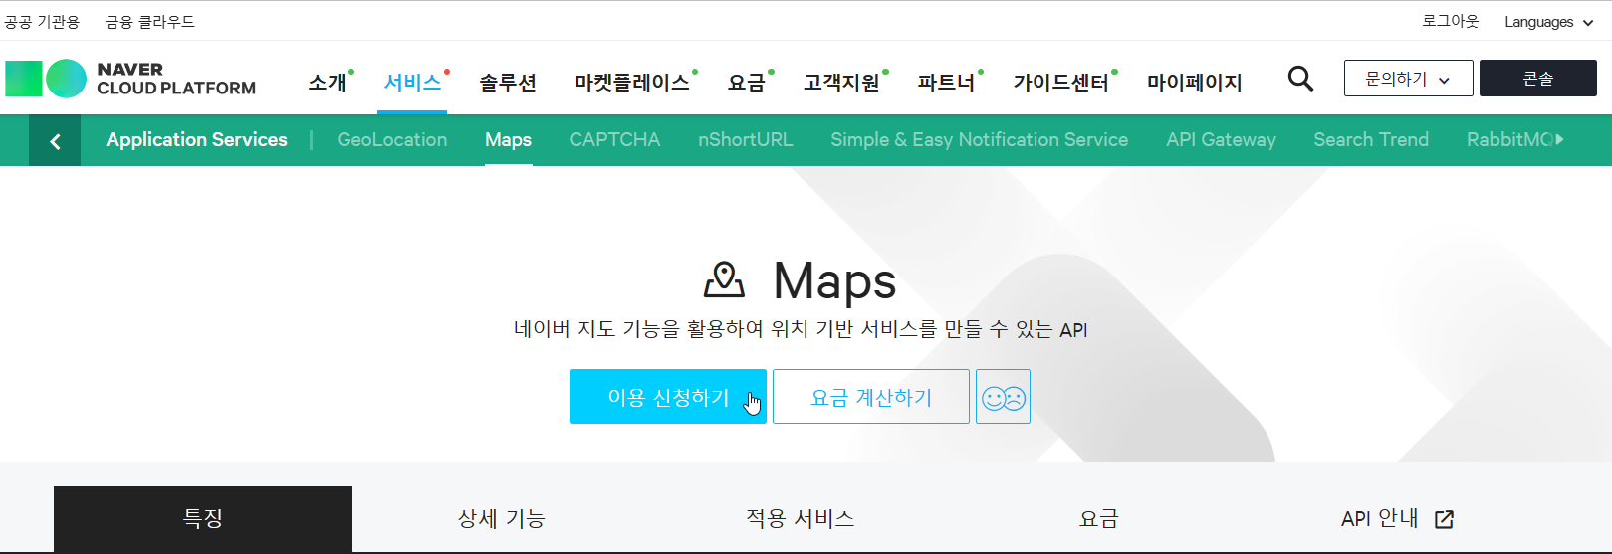
Task: Select the RabbitMQ service tab
Action: pyautogui.click(x=1510, y=140)
